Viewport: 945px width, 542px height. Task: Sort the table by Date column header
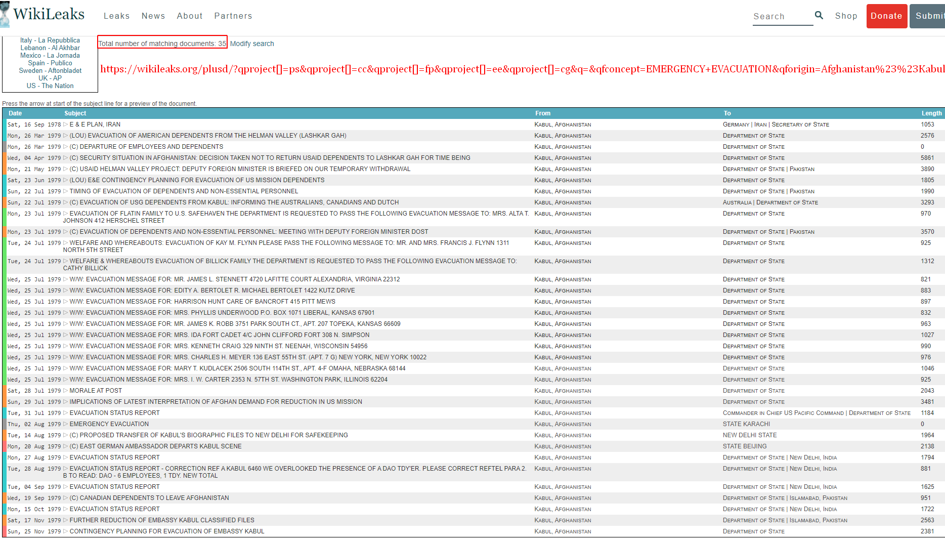click(x=15, y=113)
